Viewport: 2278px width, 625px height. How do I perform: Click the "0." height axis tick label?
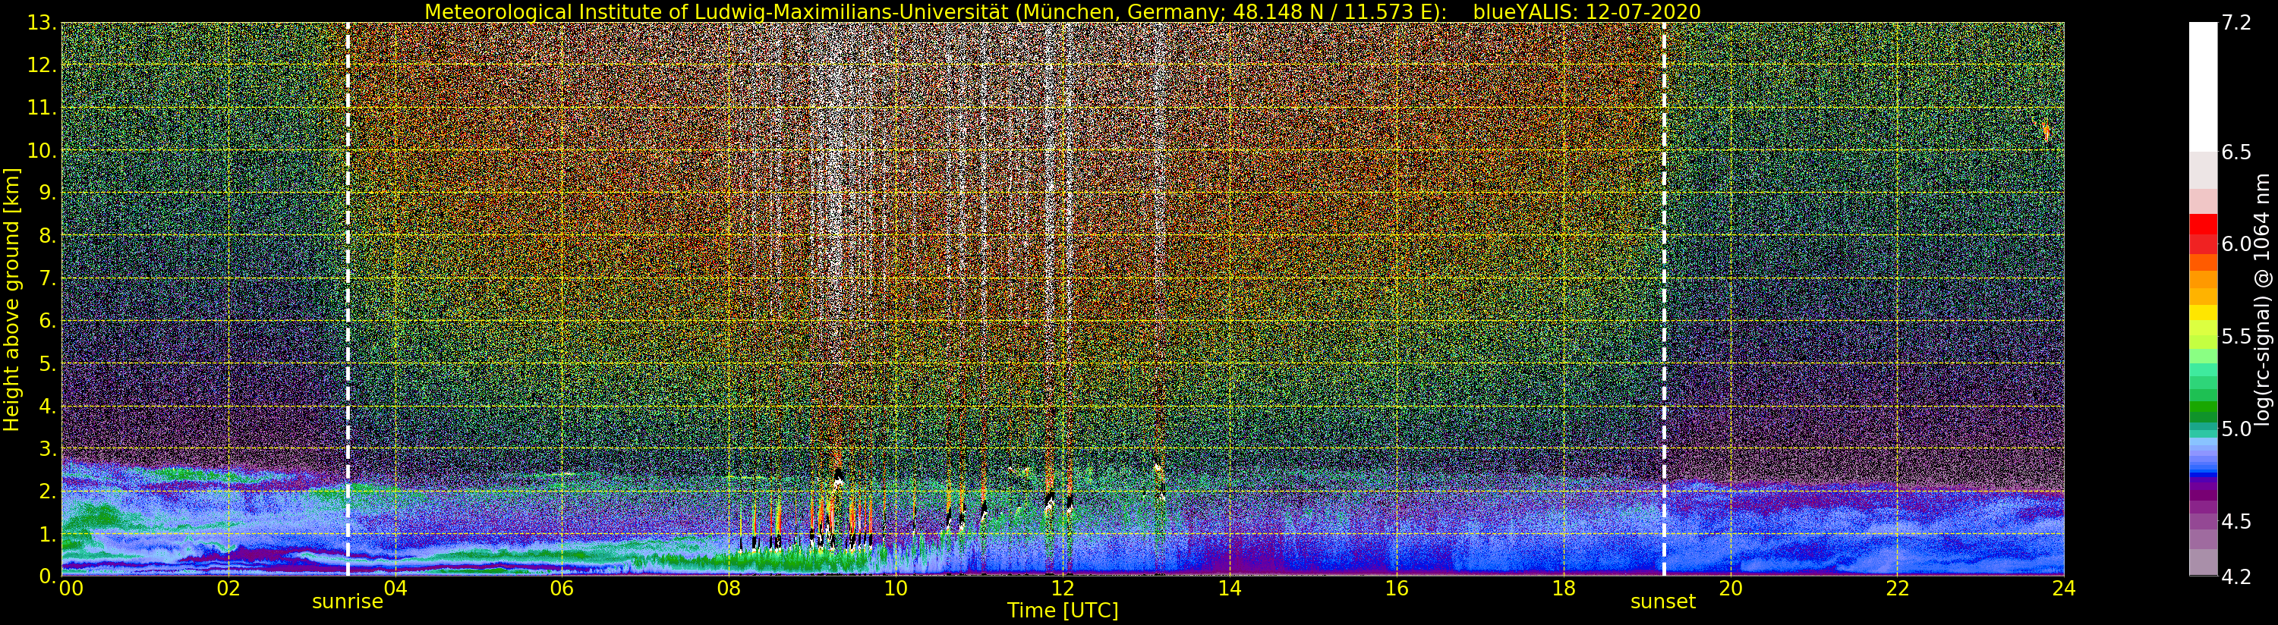(47, 576)
